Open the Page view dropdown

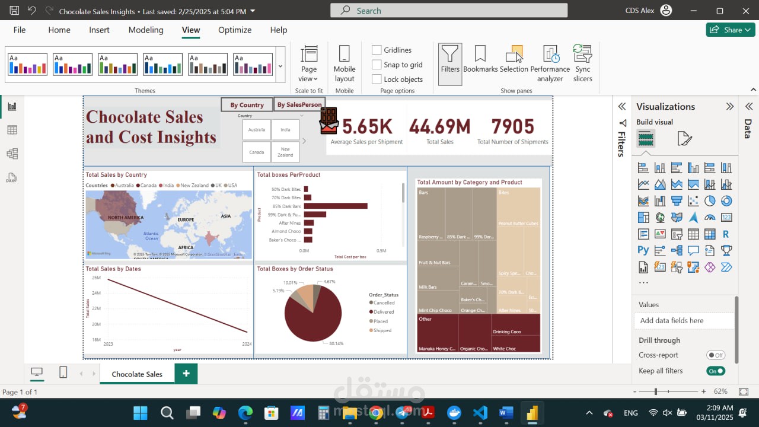pos(309,63)
